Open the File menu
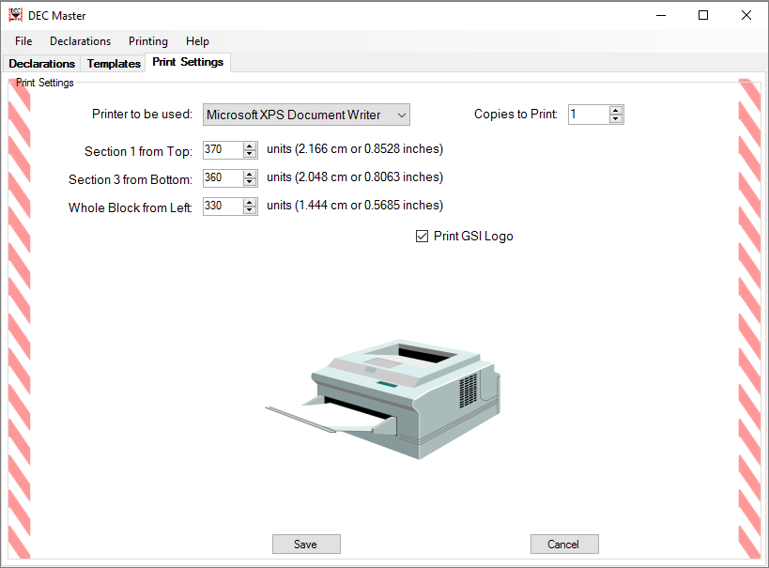769x568 pixels. (x=23, y=41)
